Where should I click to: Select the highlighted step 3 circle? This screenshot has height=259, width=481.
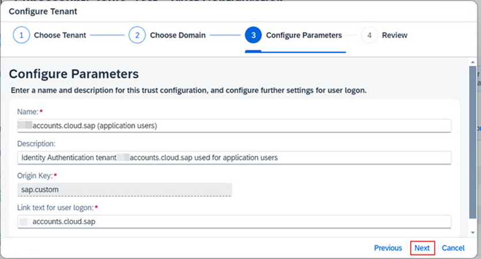[x=253, y=35]
